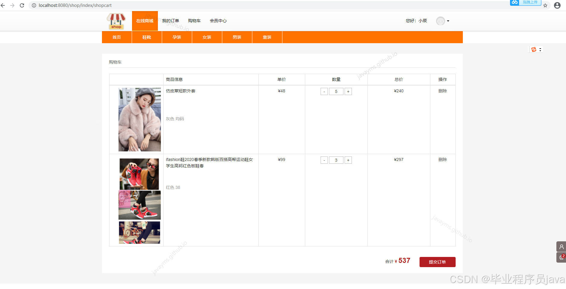Click the site info icon in address bar
The height and width of the screenshot is (289, 566).
coord(34,5)
